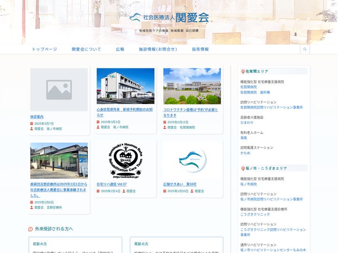
Task: Click author icon under 休診案内 post
Action: (x=31, y=129)
